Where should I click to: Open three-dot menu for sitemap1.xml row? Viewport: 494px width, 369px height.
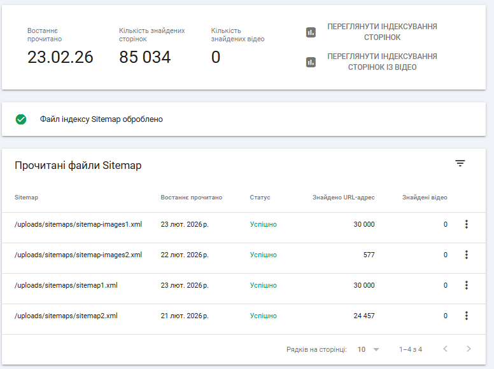click(466, 285)
